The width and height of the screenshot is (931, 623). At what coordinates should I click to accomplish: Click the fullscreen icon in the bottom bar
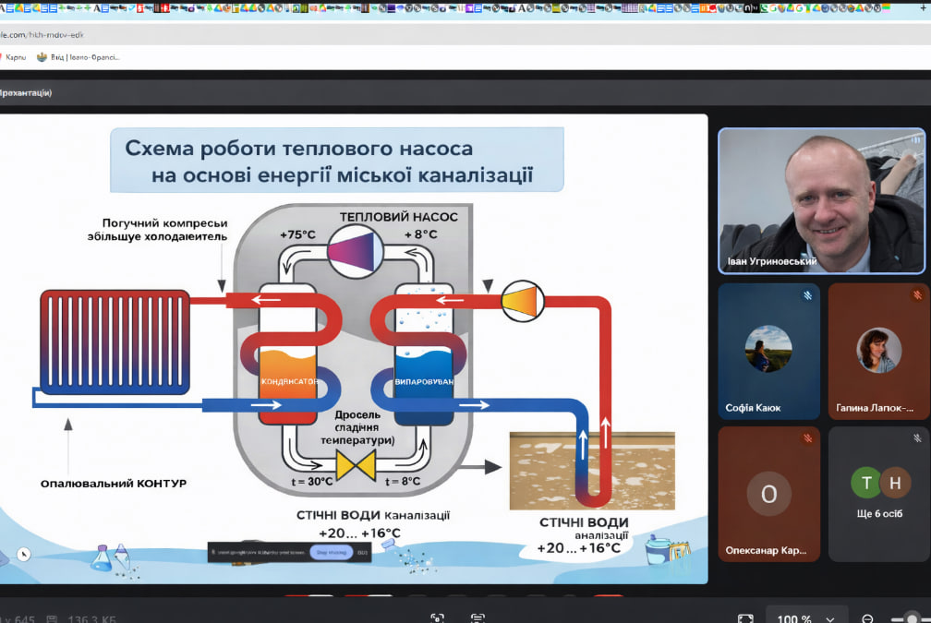tap(744, 618)
